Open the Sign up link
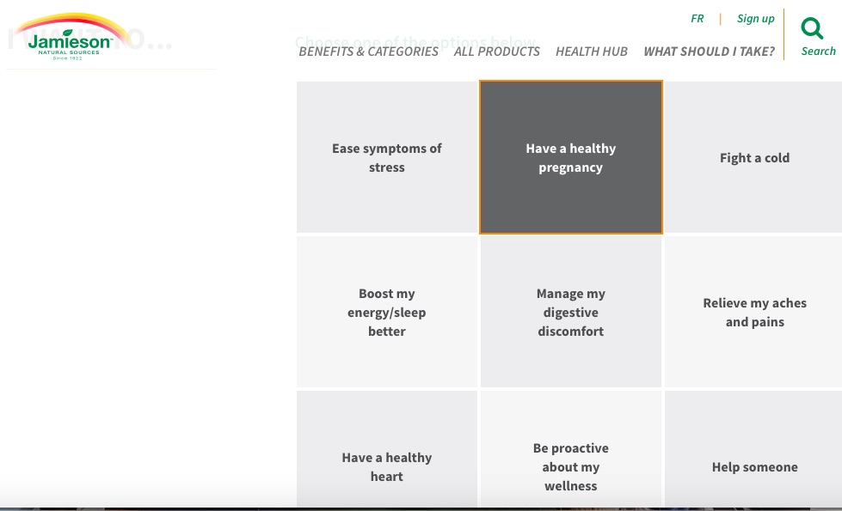This screenshot has height=511, width=842. (755, 19)
